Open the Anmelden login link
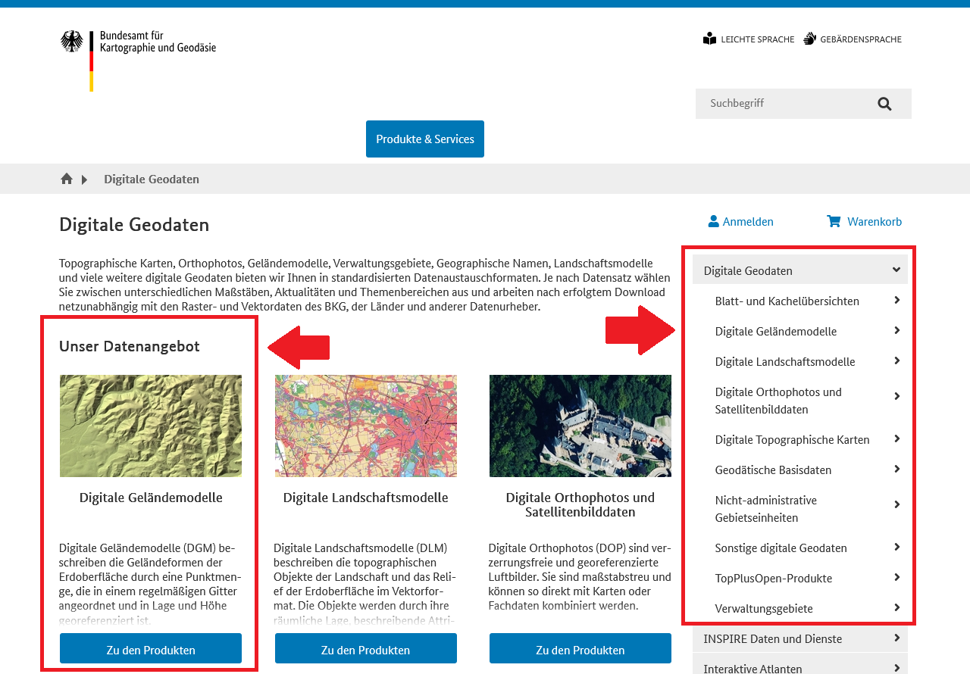This screenshot has width=970, height=674. pos(748,221)
